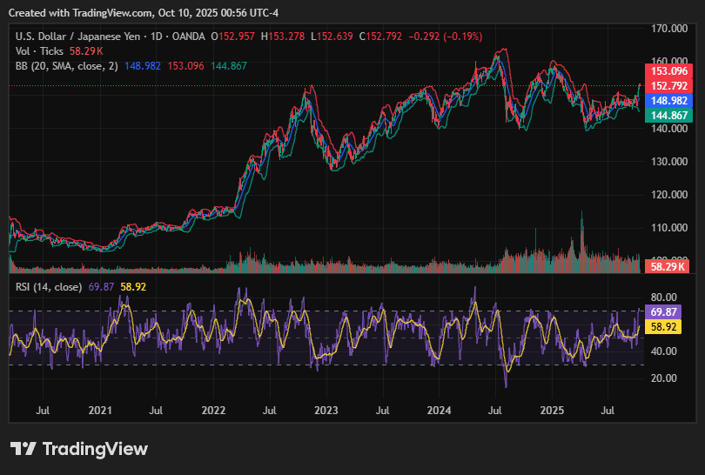Click the red 152.792 current price tag

[x=670, y=85]
